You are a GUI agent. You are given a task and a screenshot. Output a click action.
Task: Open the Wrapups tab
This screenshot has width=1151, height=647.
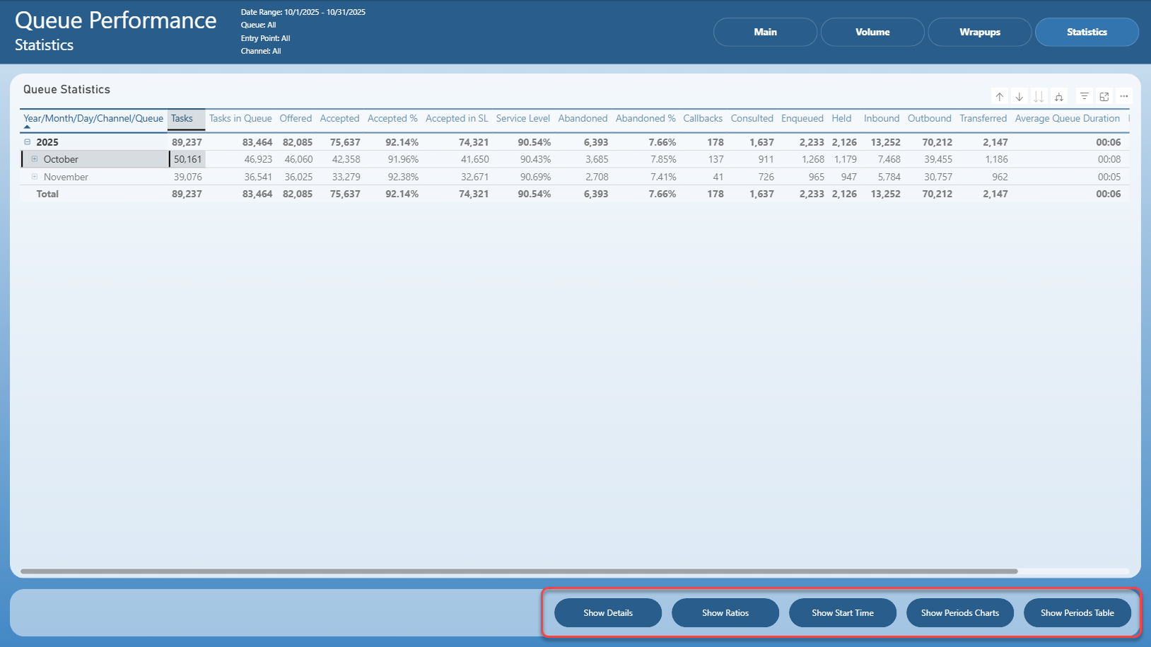pyautogui.click(x=980, y=32)
